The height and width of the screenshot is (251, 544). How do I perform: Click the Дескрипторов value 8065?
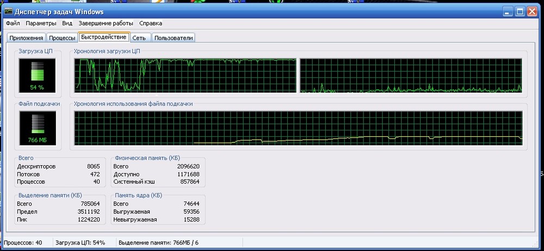click(x=94, y=166)
